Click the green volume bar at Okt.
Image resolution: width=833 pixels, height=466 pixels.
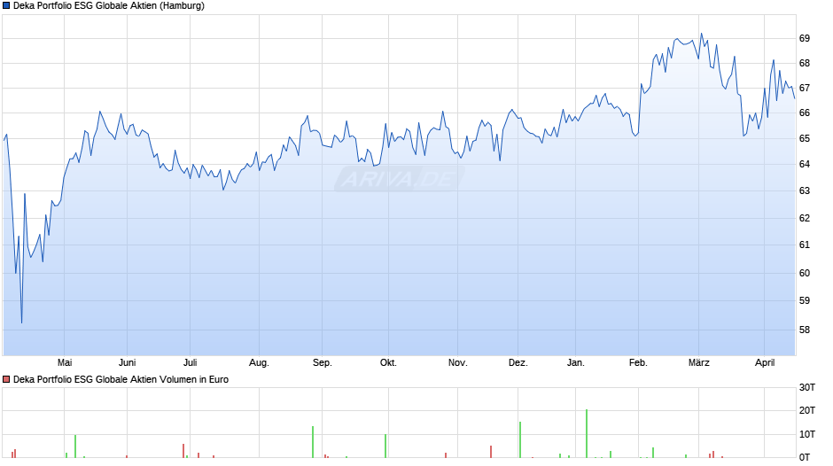click(x=385, y=446)
